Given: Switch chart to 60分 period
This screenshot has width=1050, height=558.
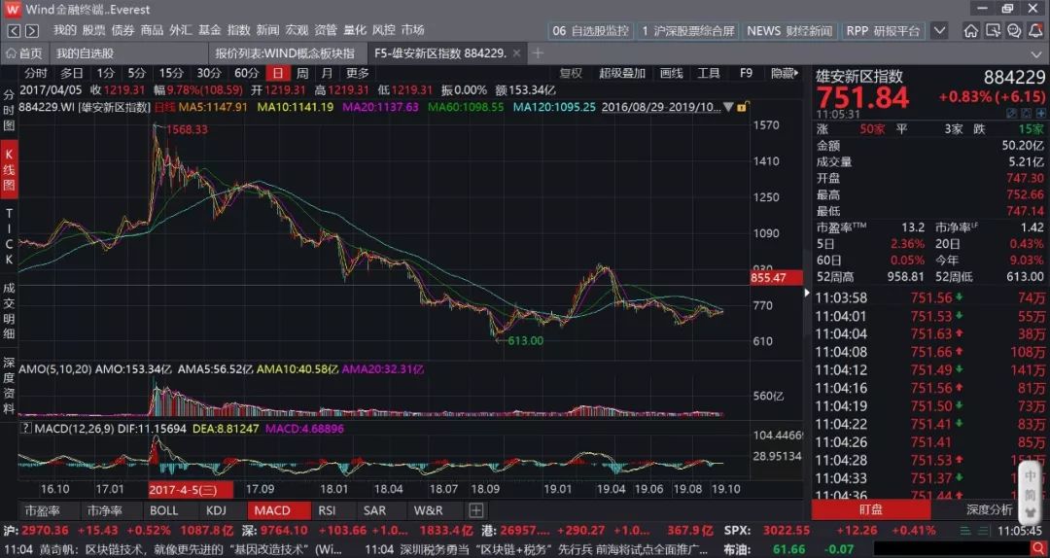Looking at the screenshot, I should pyautogui.click(x=246, y=73).
